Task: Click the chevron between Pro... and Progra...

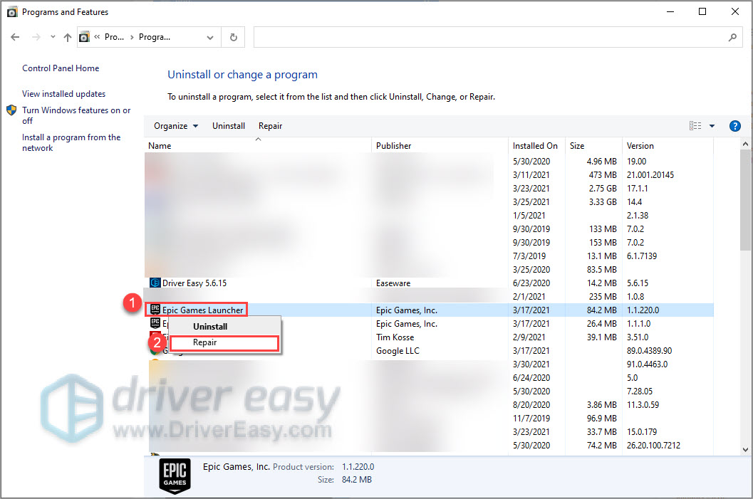Action: pyautogui.click(x=132, y=37)
